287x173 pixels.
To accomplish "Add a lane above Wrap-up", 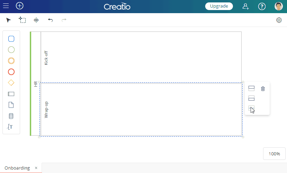I will (252, 89).
